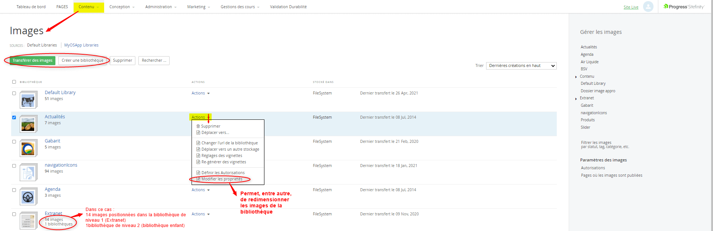Select Modifier les propriétés menu entry

(x=222, y=179)
